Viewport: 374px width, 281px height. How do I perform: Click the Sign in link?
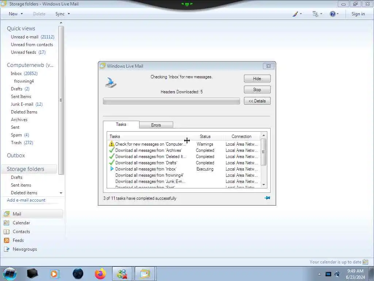click(358, 14)
